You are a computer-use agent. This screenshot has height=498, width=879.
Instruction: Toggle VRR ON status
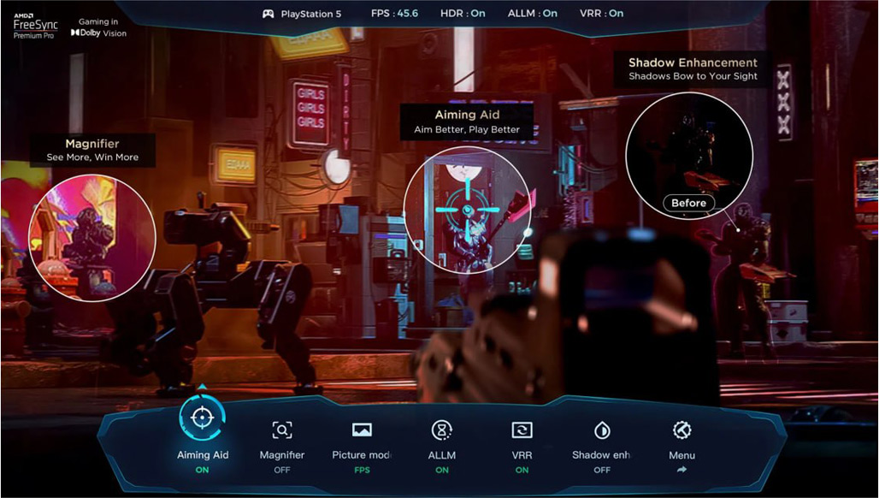(522, 470)
